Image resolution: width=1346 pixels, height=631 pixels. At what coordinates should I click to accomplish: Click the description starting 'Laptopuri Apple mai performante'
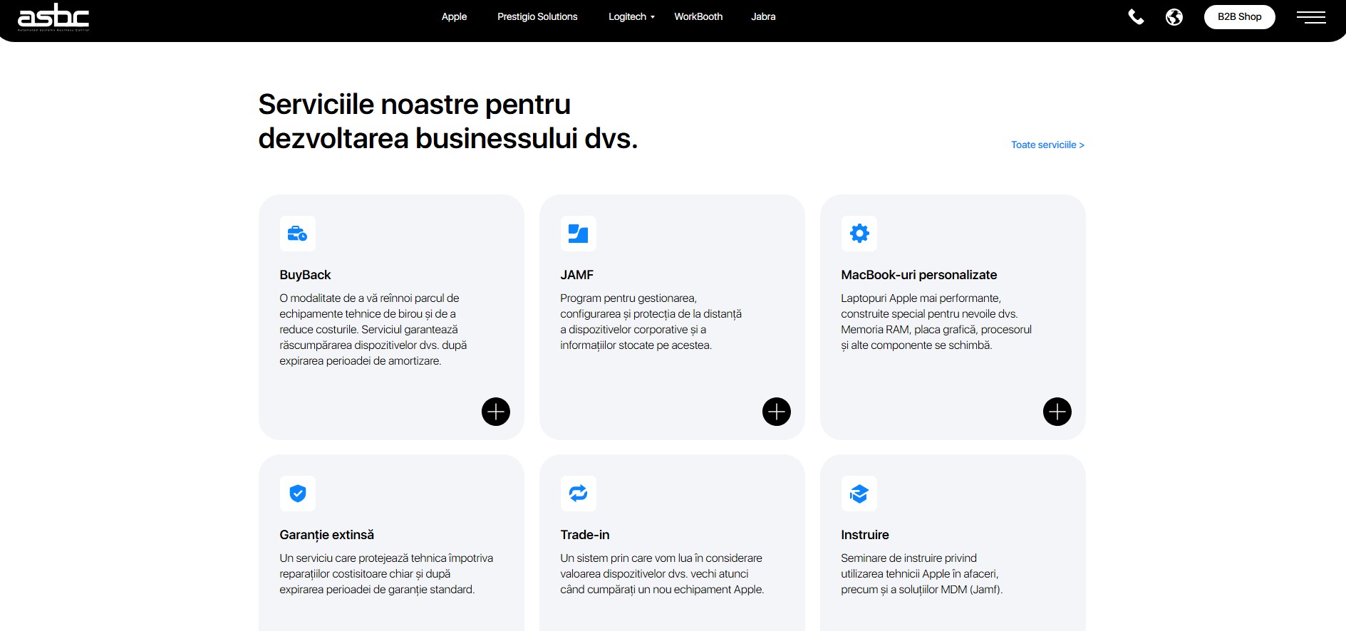[x=936, y=322]
